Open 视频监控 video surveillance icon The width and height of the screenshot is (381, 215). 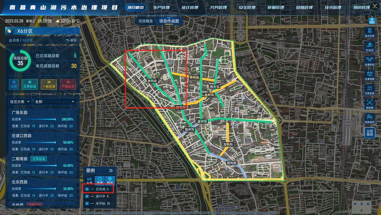(370, 119)
